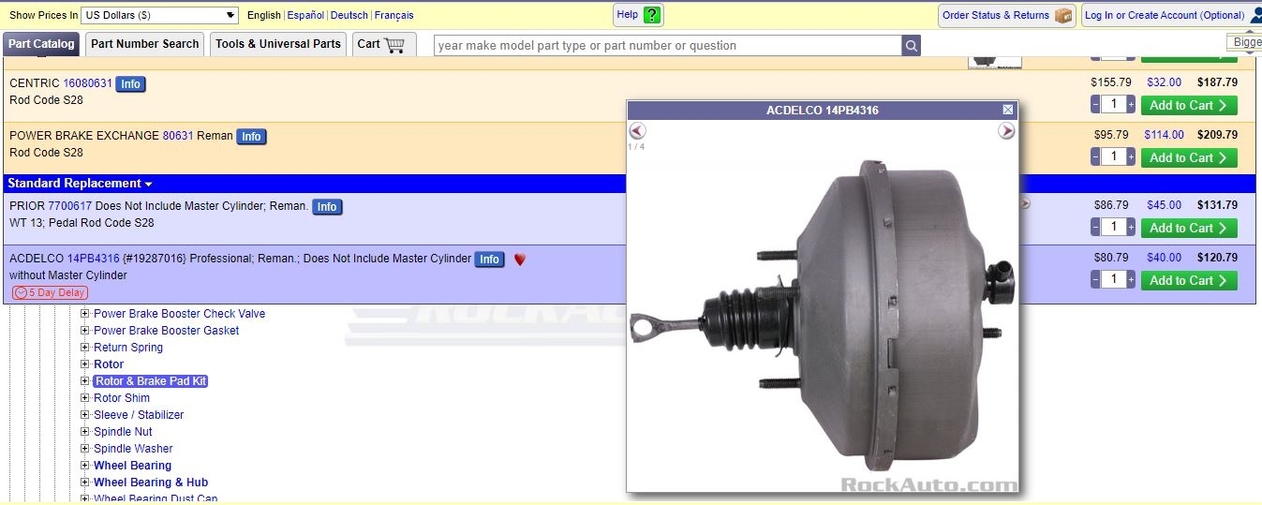
Task: Click small arrow icon on PRIOR row
Action: tap(1025, 203)
